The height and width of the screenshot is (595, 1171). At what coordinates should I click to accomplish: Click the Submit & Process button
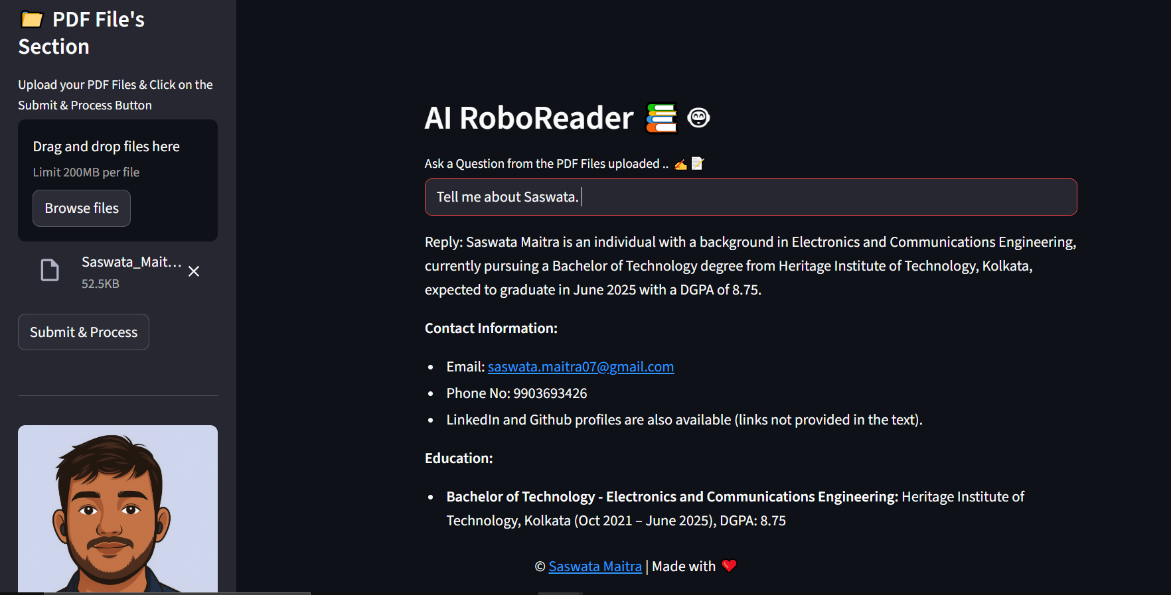coord(84,332)
